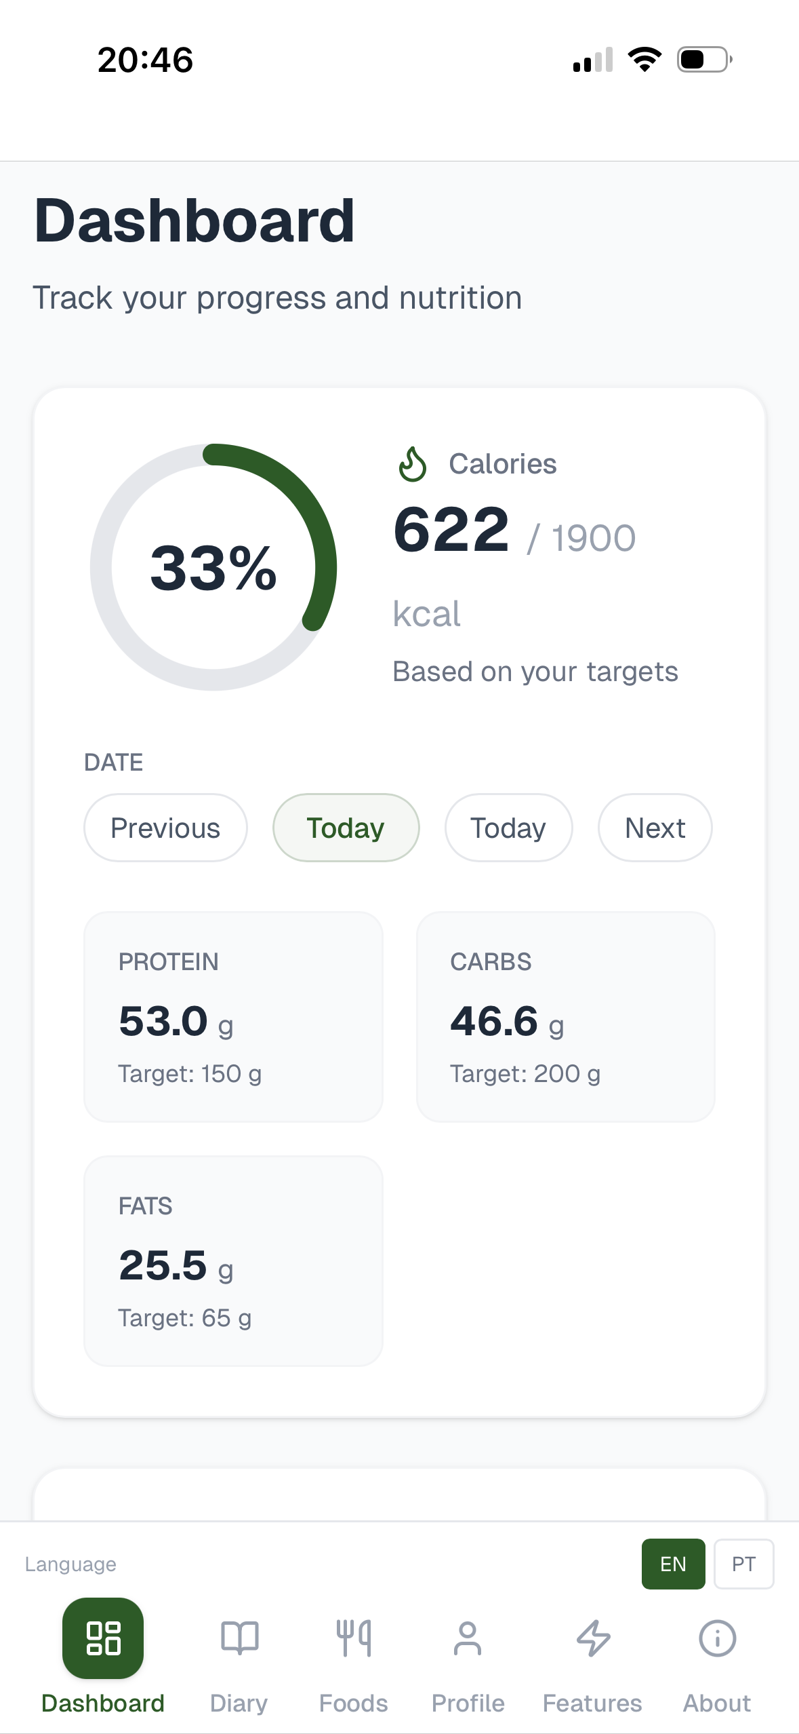Open the second Today date option
The height and width of the screenshot is (1734, 799).
pos(508,828)
